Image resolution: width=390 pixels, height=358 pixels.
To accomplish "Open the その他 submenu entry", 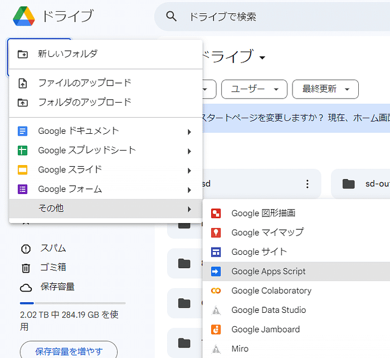I will pyautogui.click(x=106, y=209).
